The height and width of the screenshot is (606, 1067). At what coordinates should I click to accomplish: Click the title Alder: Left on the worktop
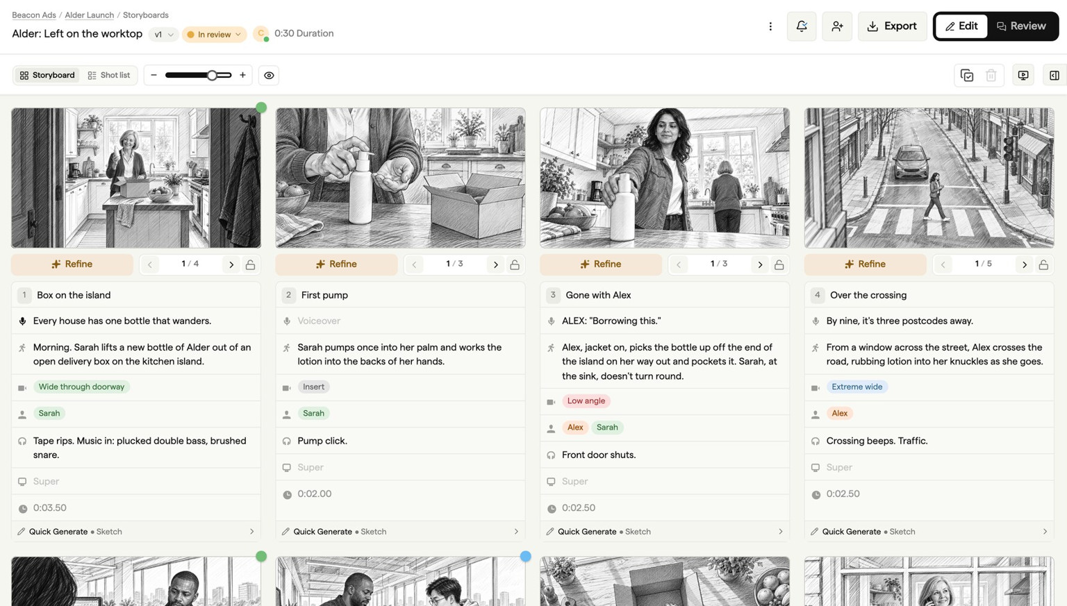77,34
